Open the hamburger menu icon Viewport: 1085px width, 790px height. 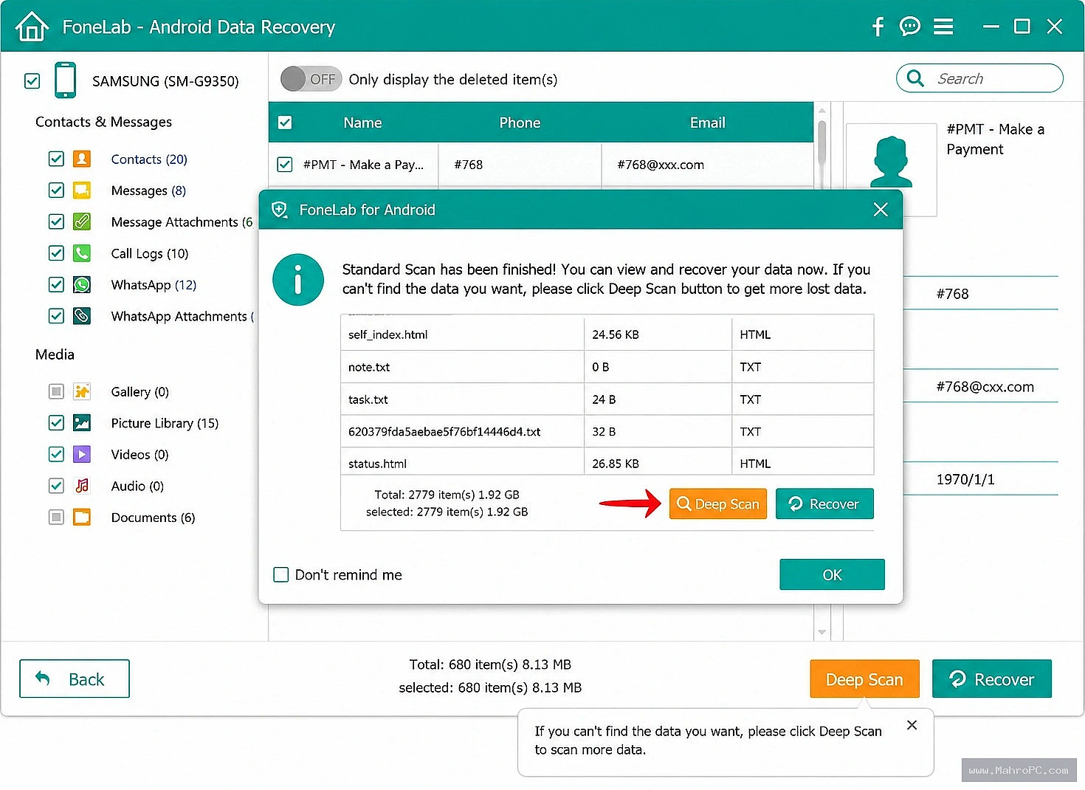coord(943,27)
